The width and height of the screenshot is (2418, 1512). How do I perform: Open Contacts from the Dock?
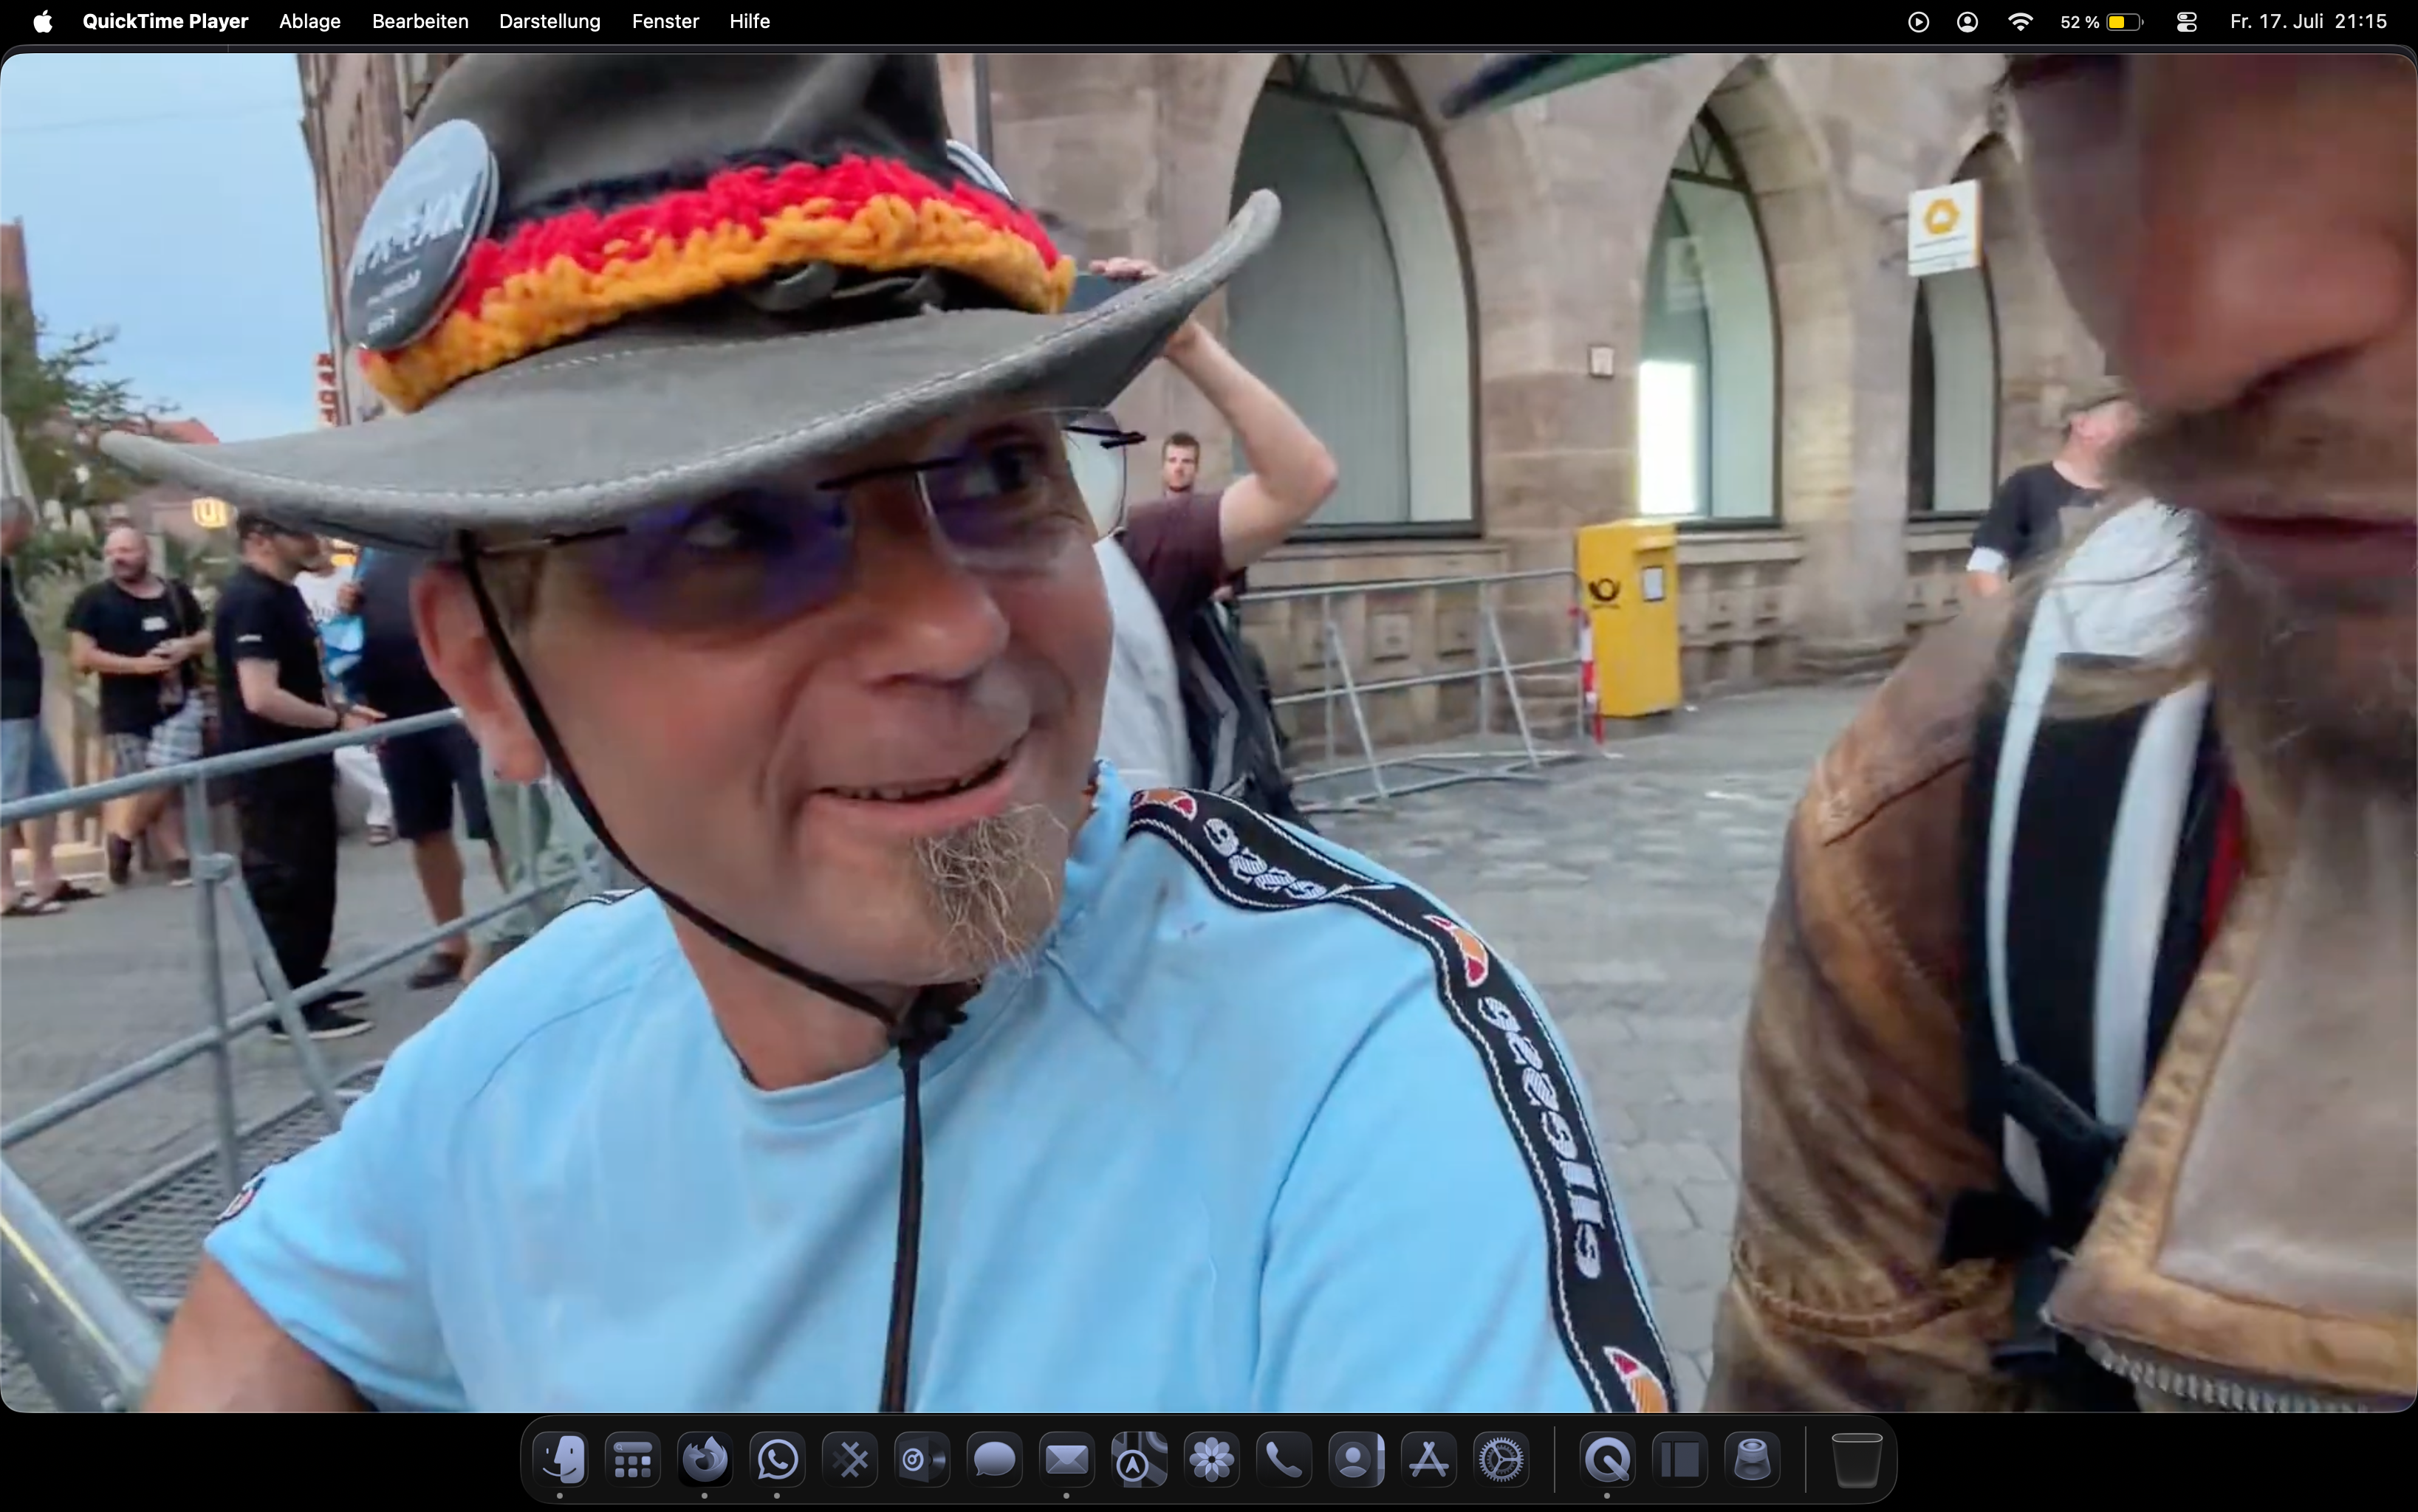click(x=1357, y=1460)
